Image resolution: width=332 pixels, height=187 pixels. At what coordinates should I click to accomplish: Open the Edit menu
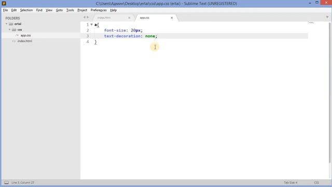click(x=14, y=10)
